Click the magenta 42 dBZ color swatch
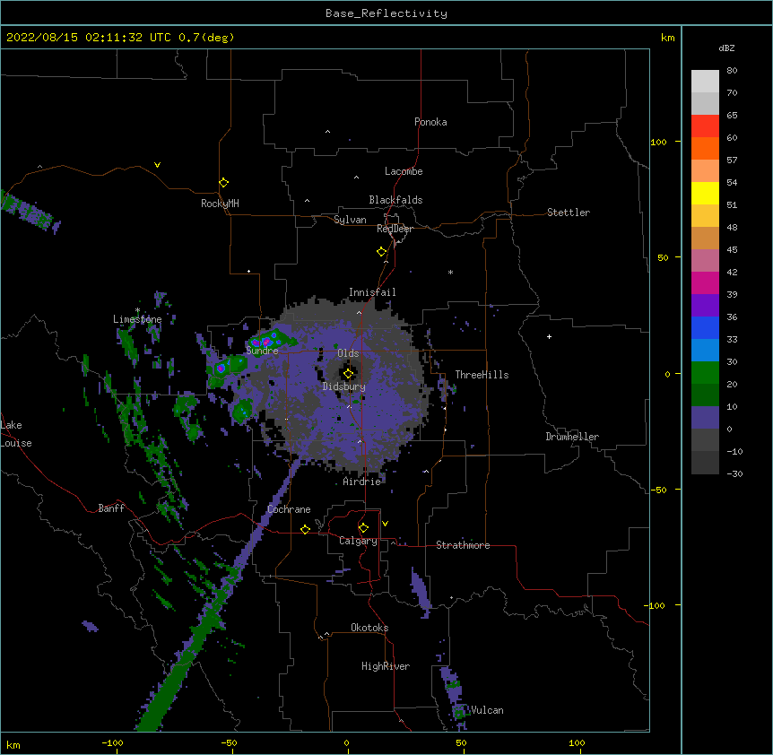The width and height of the screenshot is (773, 755). (x=705, y=282)
